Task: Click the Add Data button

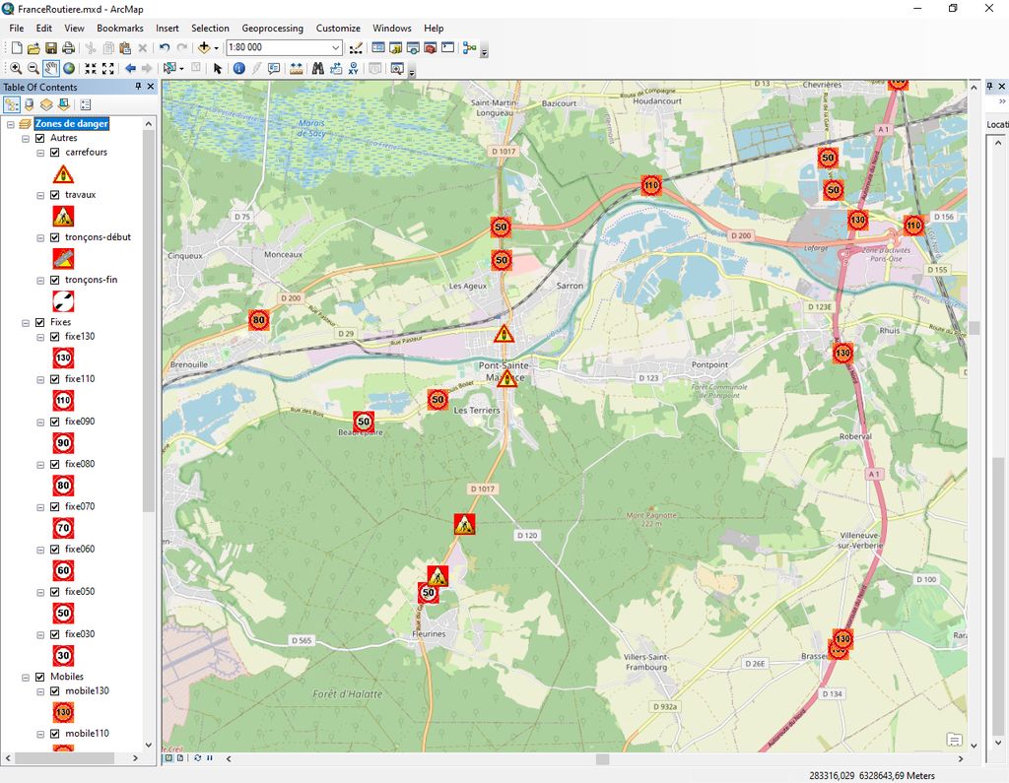Action: coord(204,47)
